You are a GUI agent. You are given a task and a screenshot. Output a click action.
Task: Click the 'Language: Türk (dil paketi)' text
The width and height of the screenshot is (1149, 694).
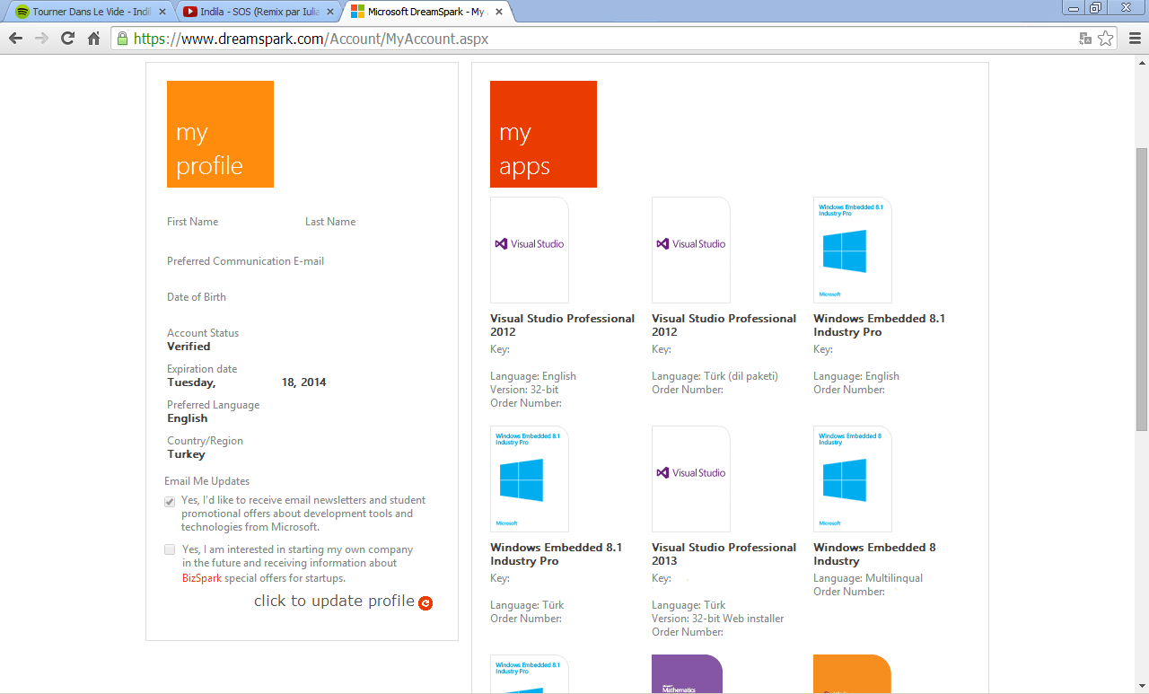coord(715,376)
